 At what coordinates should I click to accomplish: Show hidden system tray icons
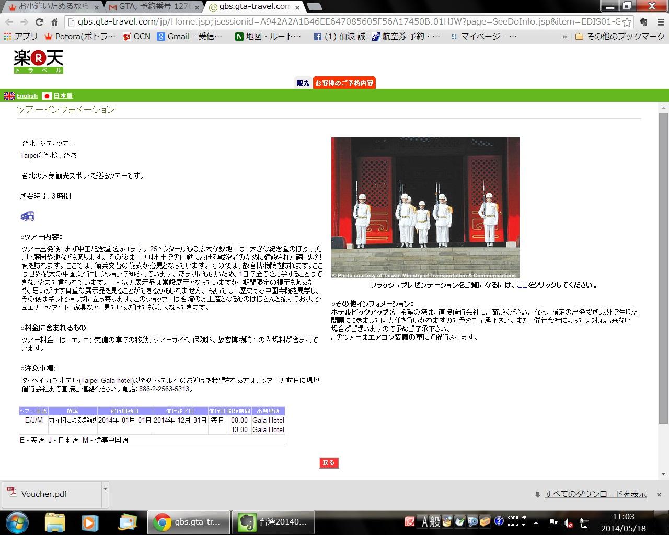[x=536, y=522]
